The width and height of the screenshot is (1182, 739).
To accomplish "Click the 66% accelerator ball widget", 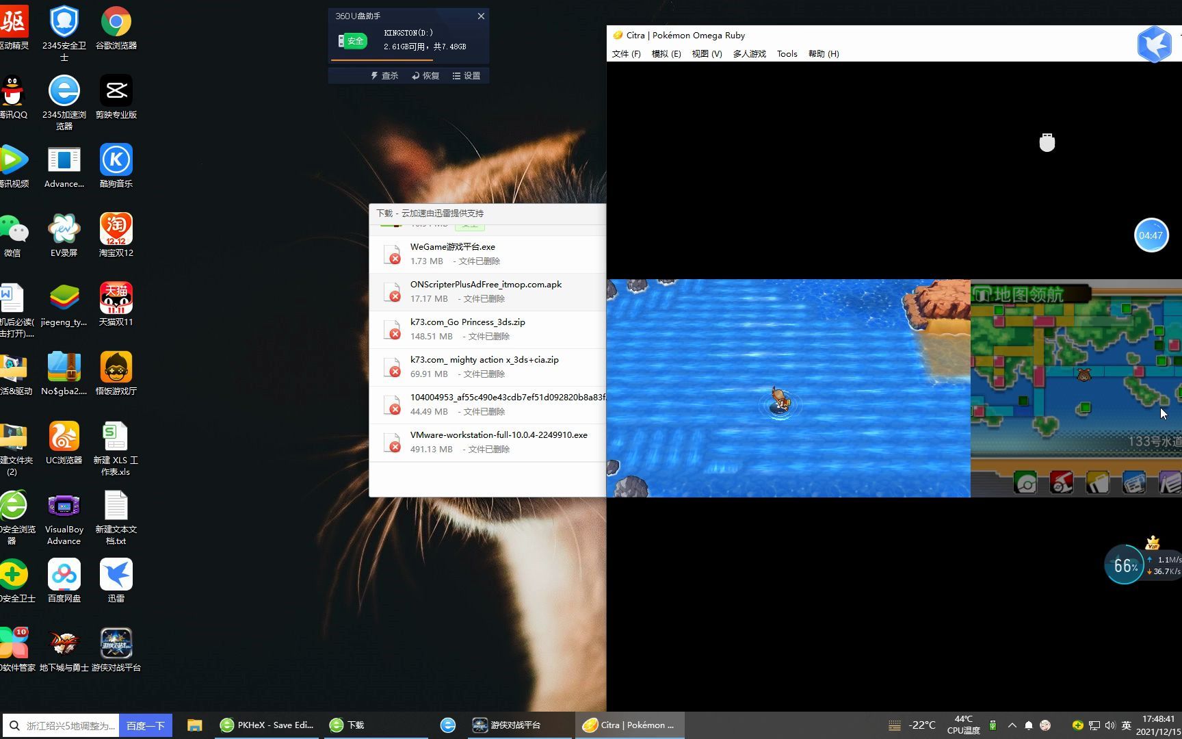I will pos(1125,565).
